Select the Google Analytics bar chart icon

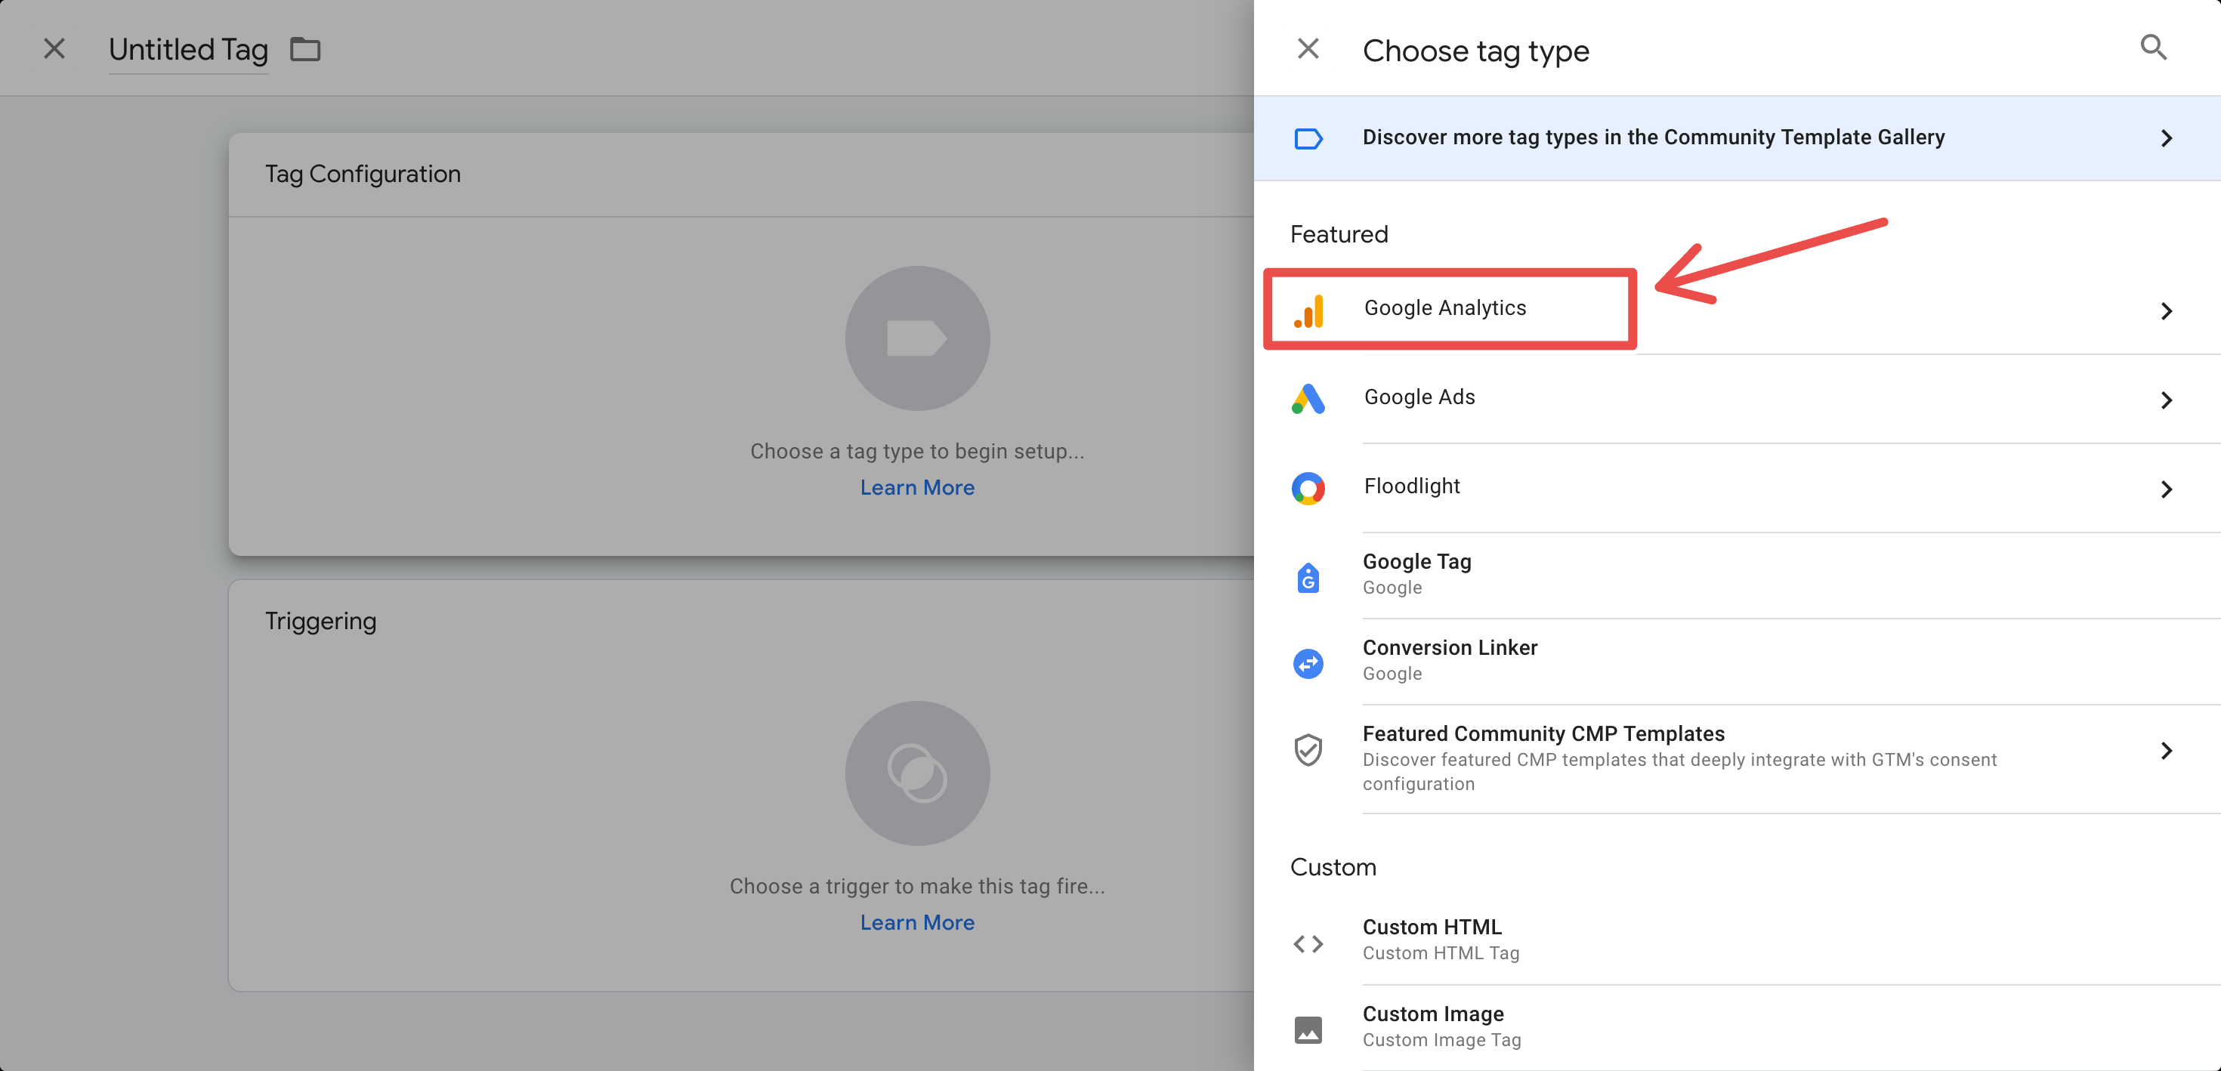tap(1308, 310)
